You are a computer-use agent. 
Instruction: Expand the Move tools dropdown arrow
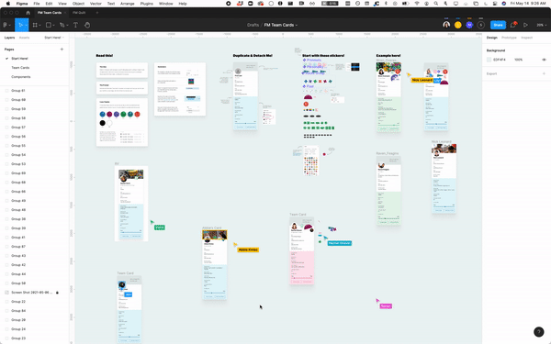pyautogui.click(x=26, y=26)
